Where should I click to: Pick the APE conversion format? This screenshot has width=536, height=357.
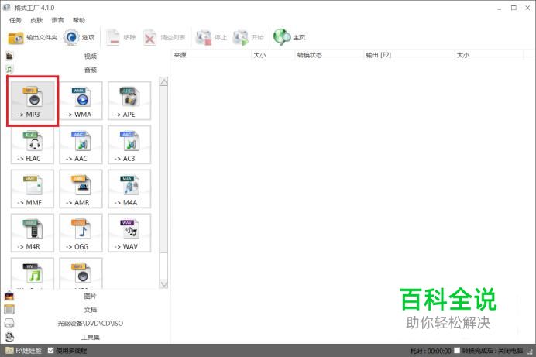pos(129,101)
